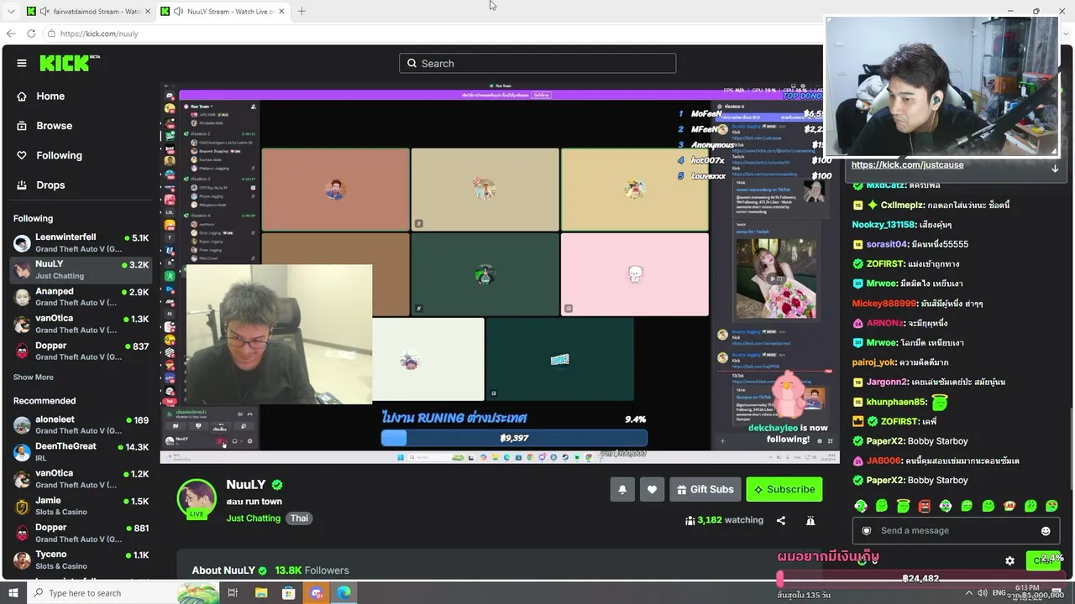Open the Just Chatting category link
This screenshot has width=1075, height=604.
click(253, 518)
